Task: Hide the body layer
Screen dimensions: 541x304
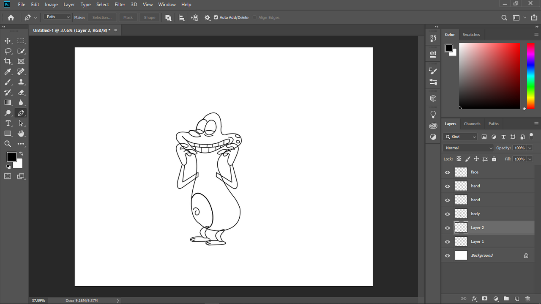Action: point(448,214)
